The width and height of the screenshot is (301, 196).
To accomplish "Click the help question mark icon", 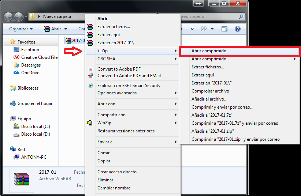I will tap(237, 29).
